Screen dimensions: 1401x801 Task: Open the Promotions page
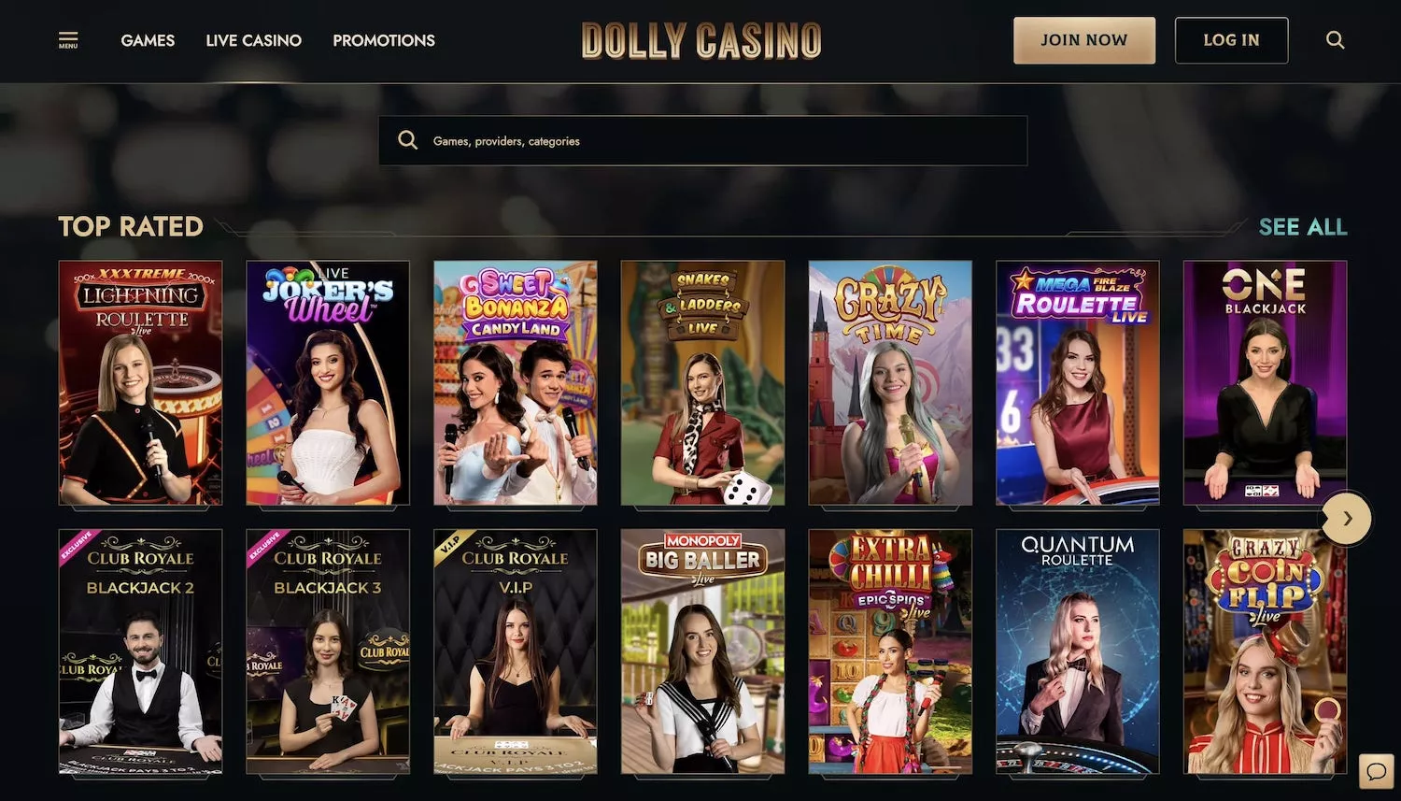[x=384, y=40]
